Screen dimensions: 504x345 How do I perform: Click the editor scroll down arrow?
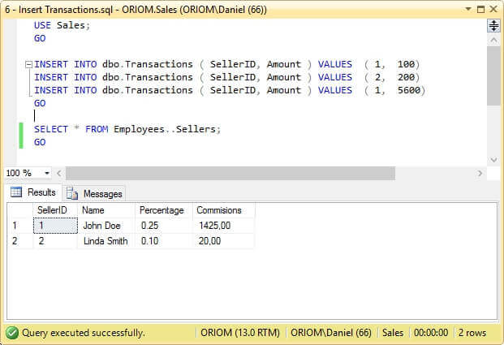click(493, 159)
